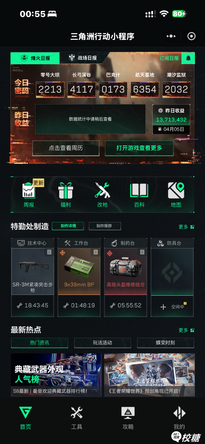Go to 工具 in bottom navigation

[x=77, y=418]
